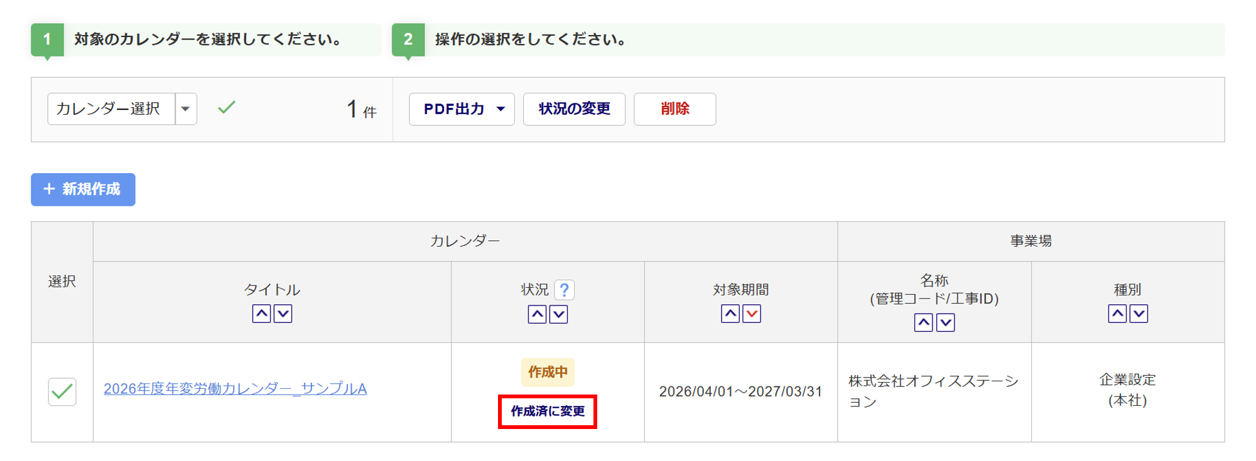Open the カレンダー選択 dropdown arrow
Viewport: 1256px width, 461px height.
[186, 109]
